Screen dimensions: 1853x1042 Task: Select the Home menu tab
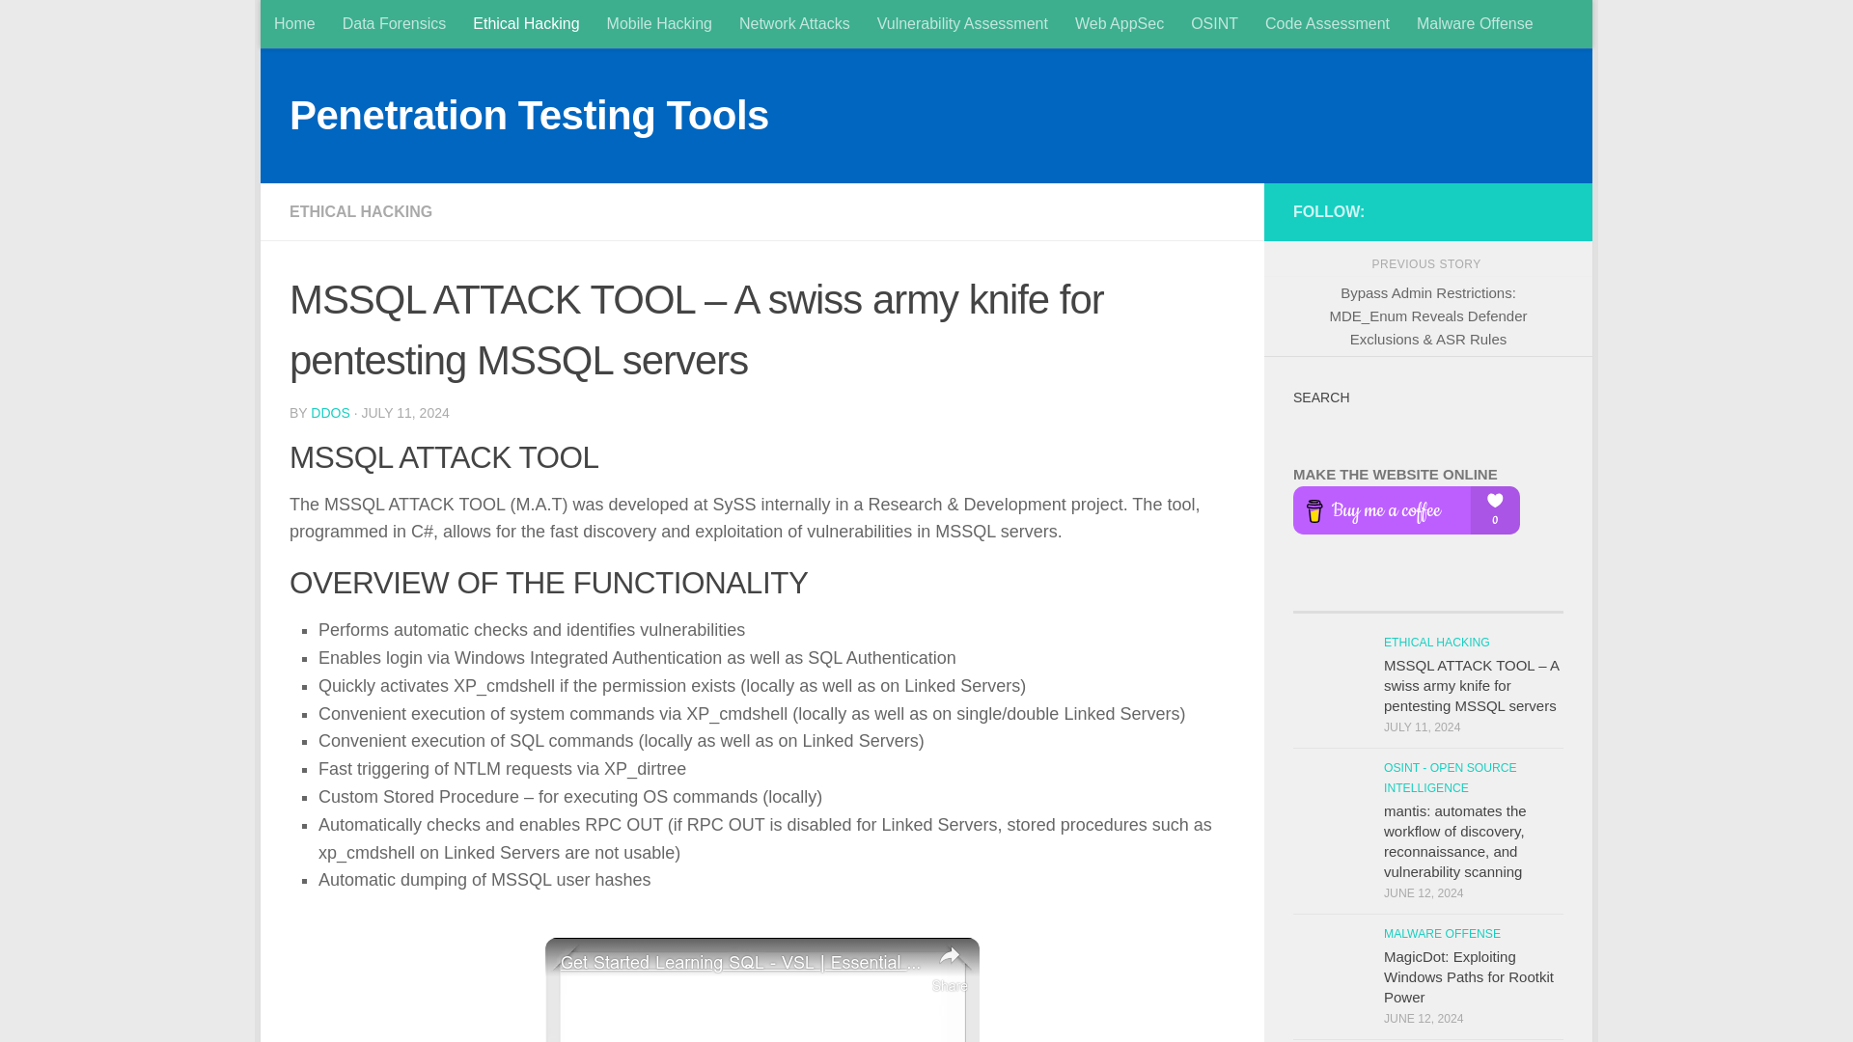click(x=295, y=23)
